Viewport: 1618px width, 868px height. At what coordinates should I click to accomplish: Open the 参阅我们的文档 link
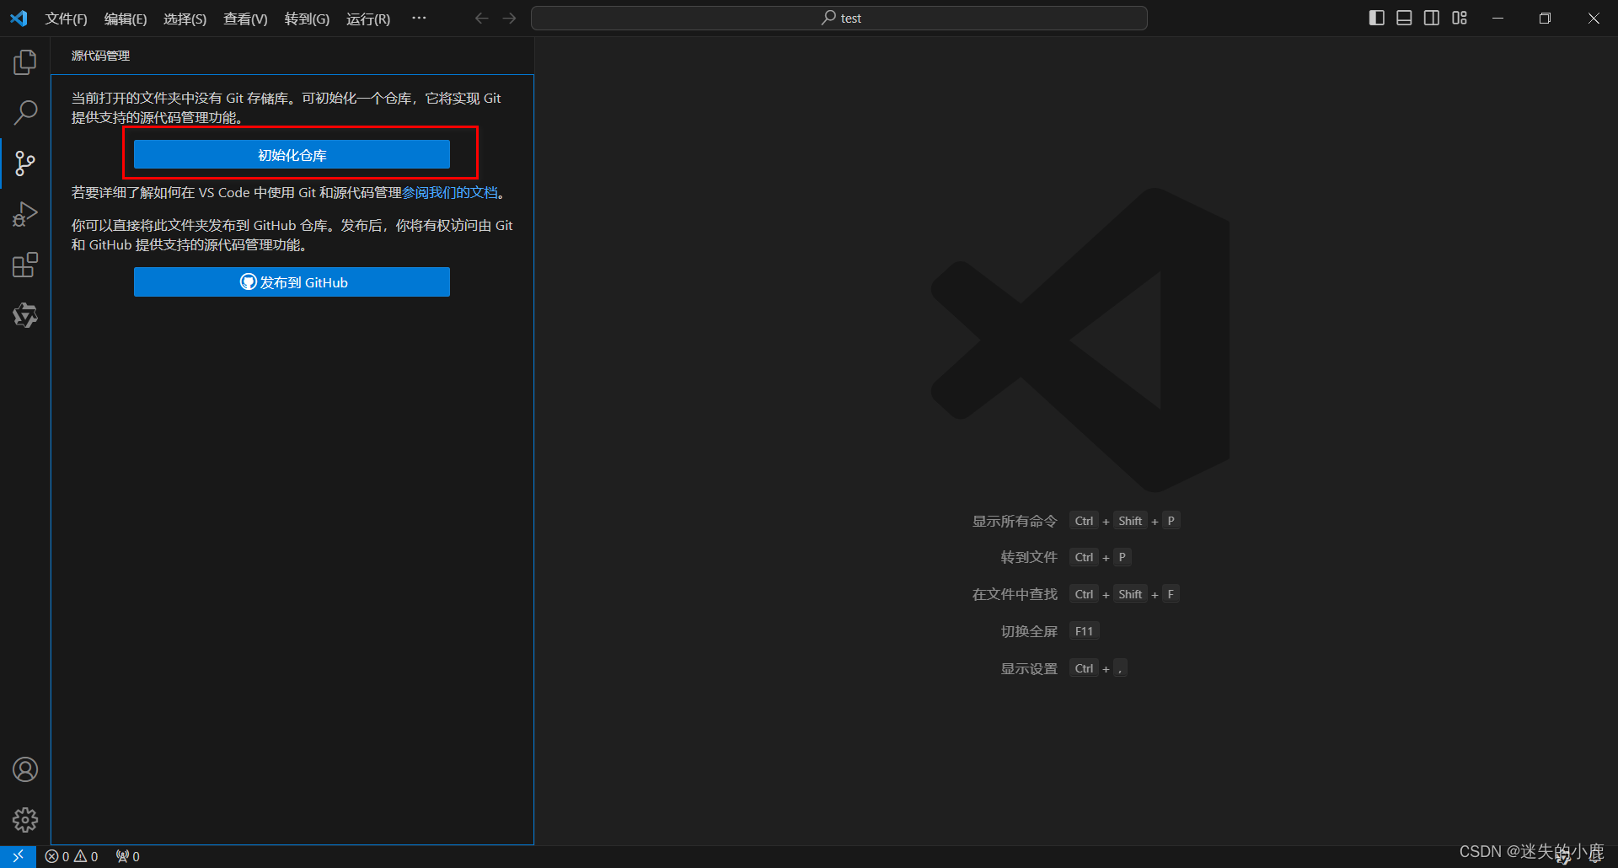click(450, 193)
